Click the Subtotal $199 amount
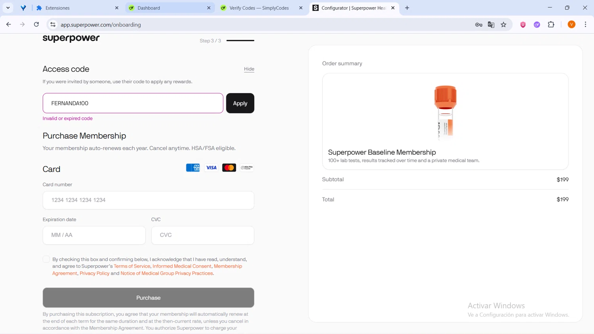The height and width of the screenshot is (334, 594). click(x=562, y=180)
